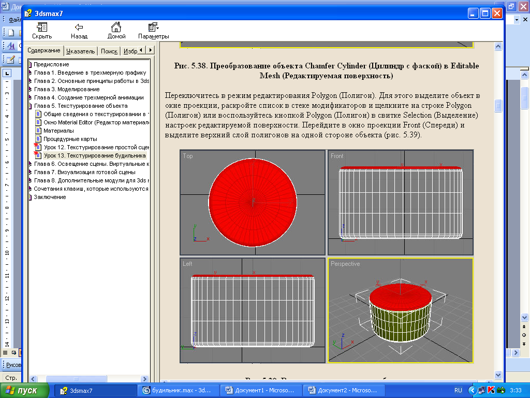Click the Kaspersky tray icon
Screen dimensions: 530x398
point(491,390)
